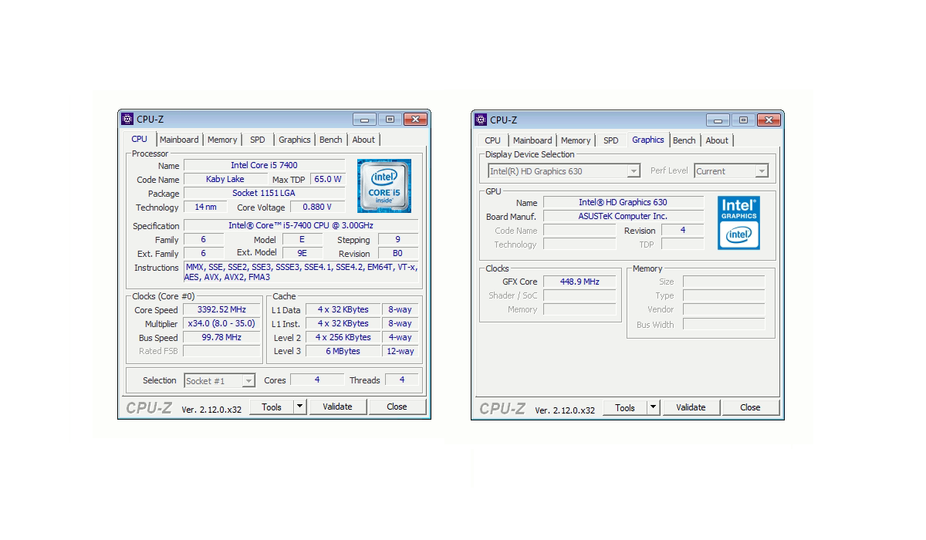Click the Ext. Model value '9E'

(302, 253)
